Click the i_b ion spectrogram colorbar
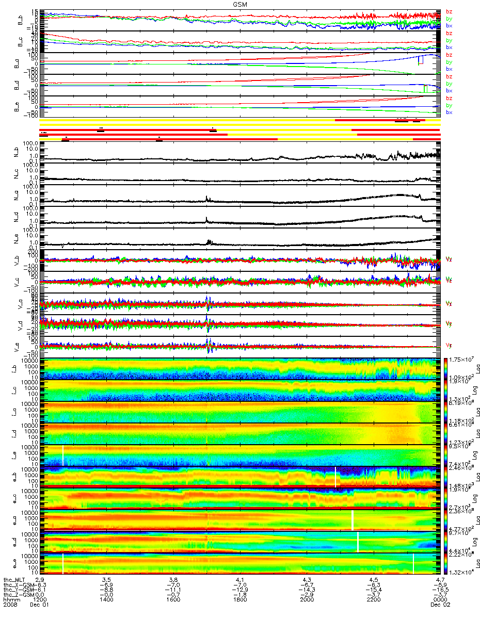480x619 pixels. pyautogui.click(x=446, y=368)
